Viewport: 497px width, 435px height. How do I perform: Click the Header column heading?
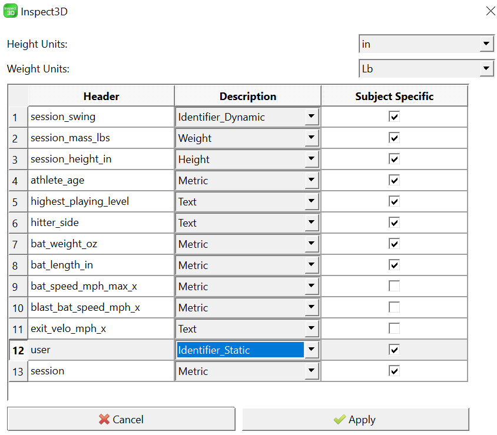101,96
